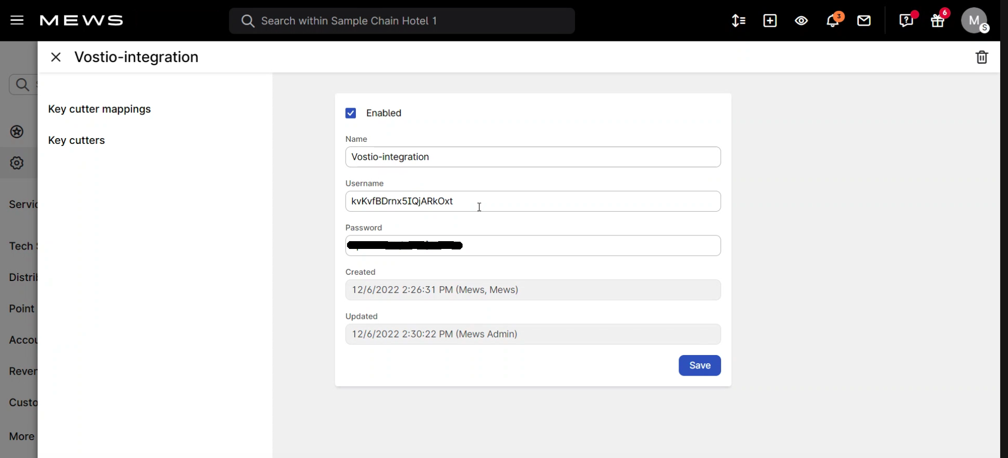1008x458 pixels.
Task: Click the Username input field
Action: pos(532,201)
